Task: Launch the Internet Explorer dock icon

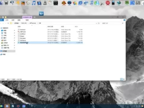Action: pos(80,3)
